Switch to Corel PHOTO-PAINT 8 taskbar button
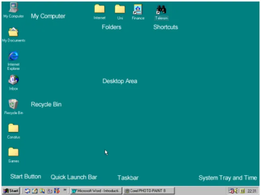The image size is (261, 195). 149,191
